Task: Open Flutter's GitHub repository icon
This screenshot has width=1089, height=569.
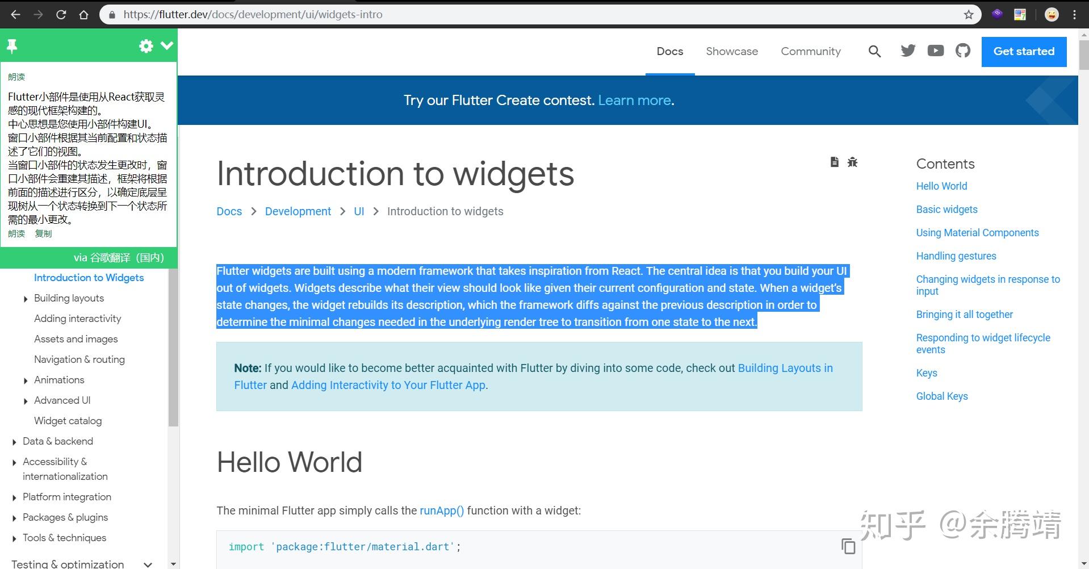Action: coord(963,51)
